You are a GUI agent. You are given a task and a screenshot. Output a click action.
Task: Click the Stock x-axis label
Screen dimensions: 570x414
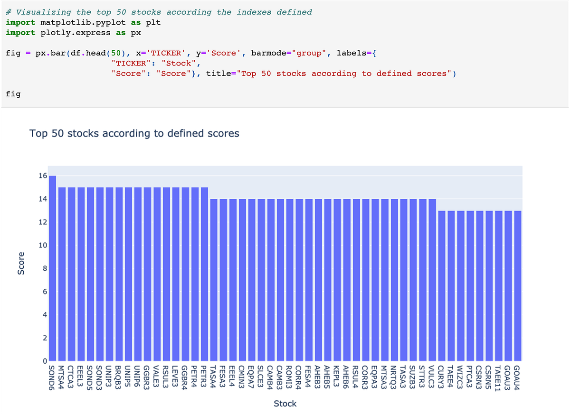[285, 404]
